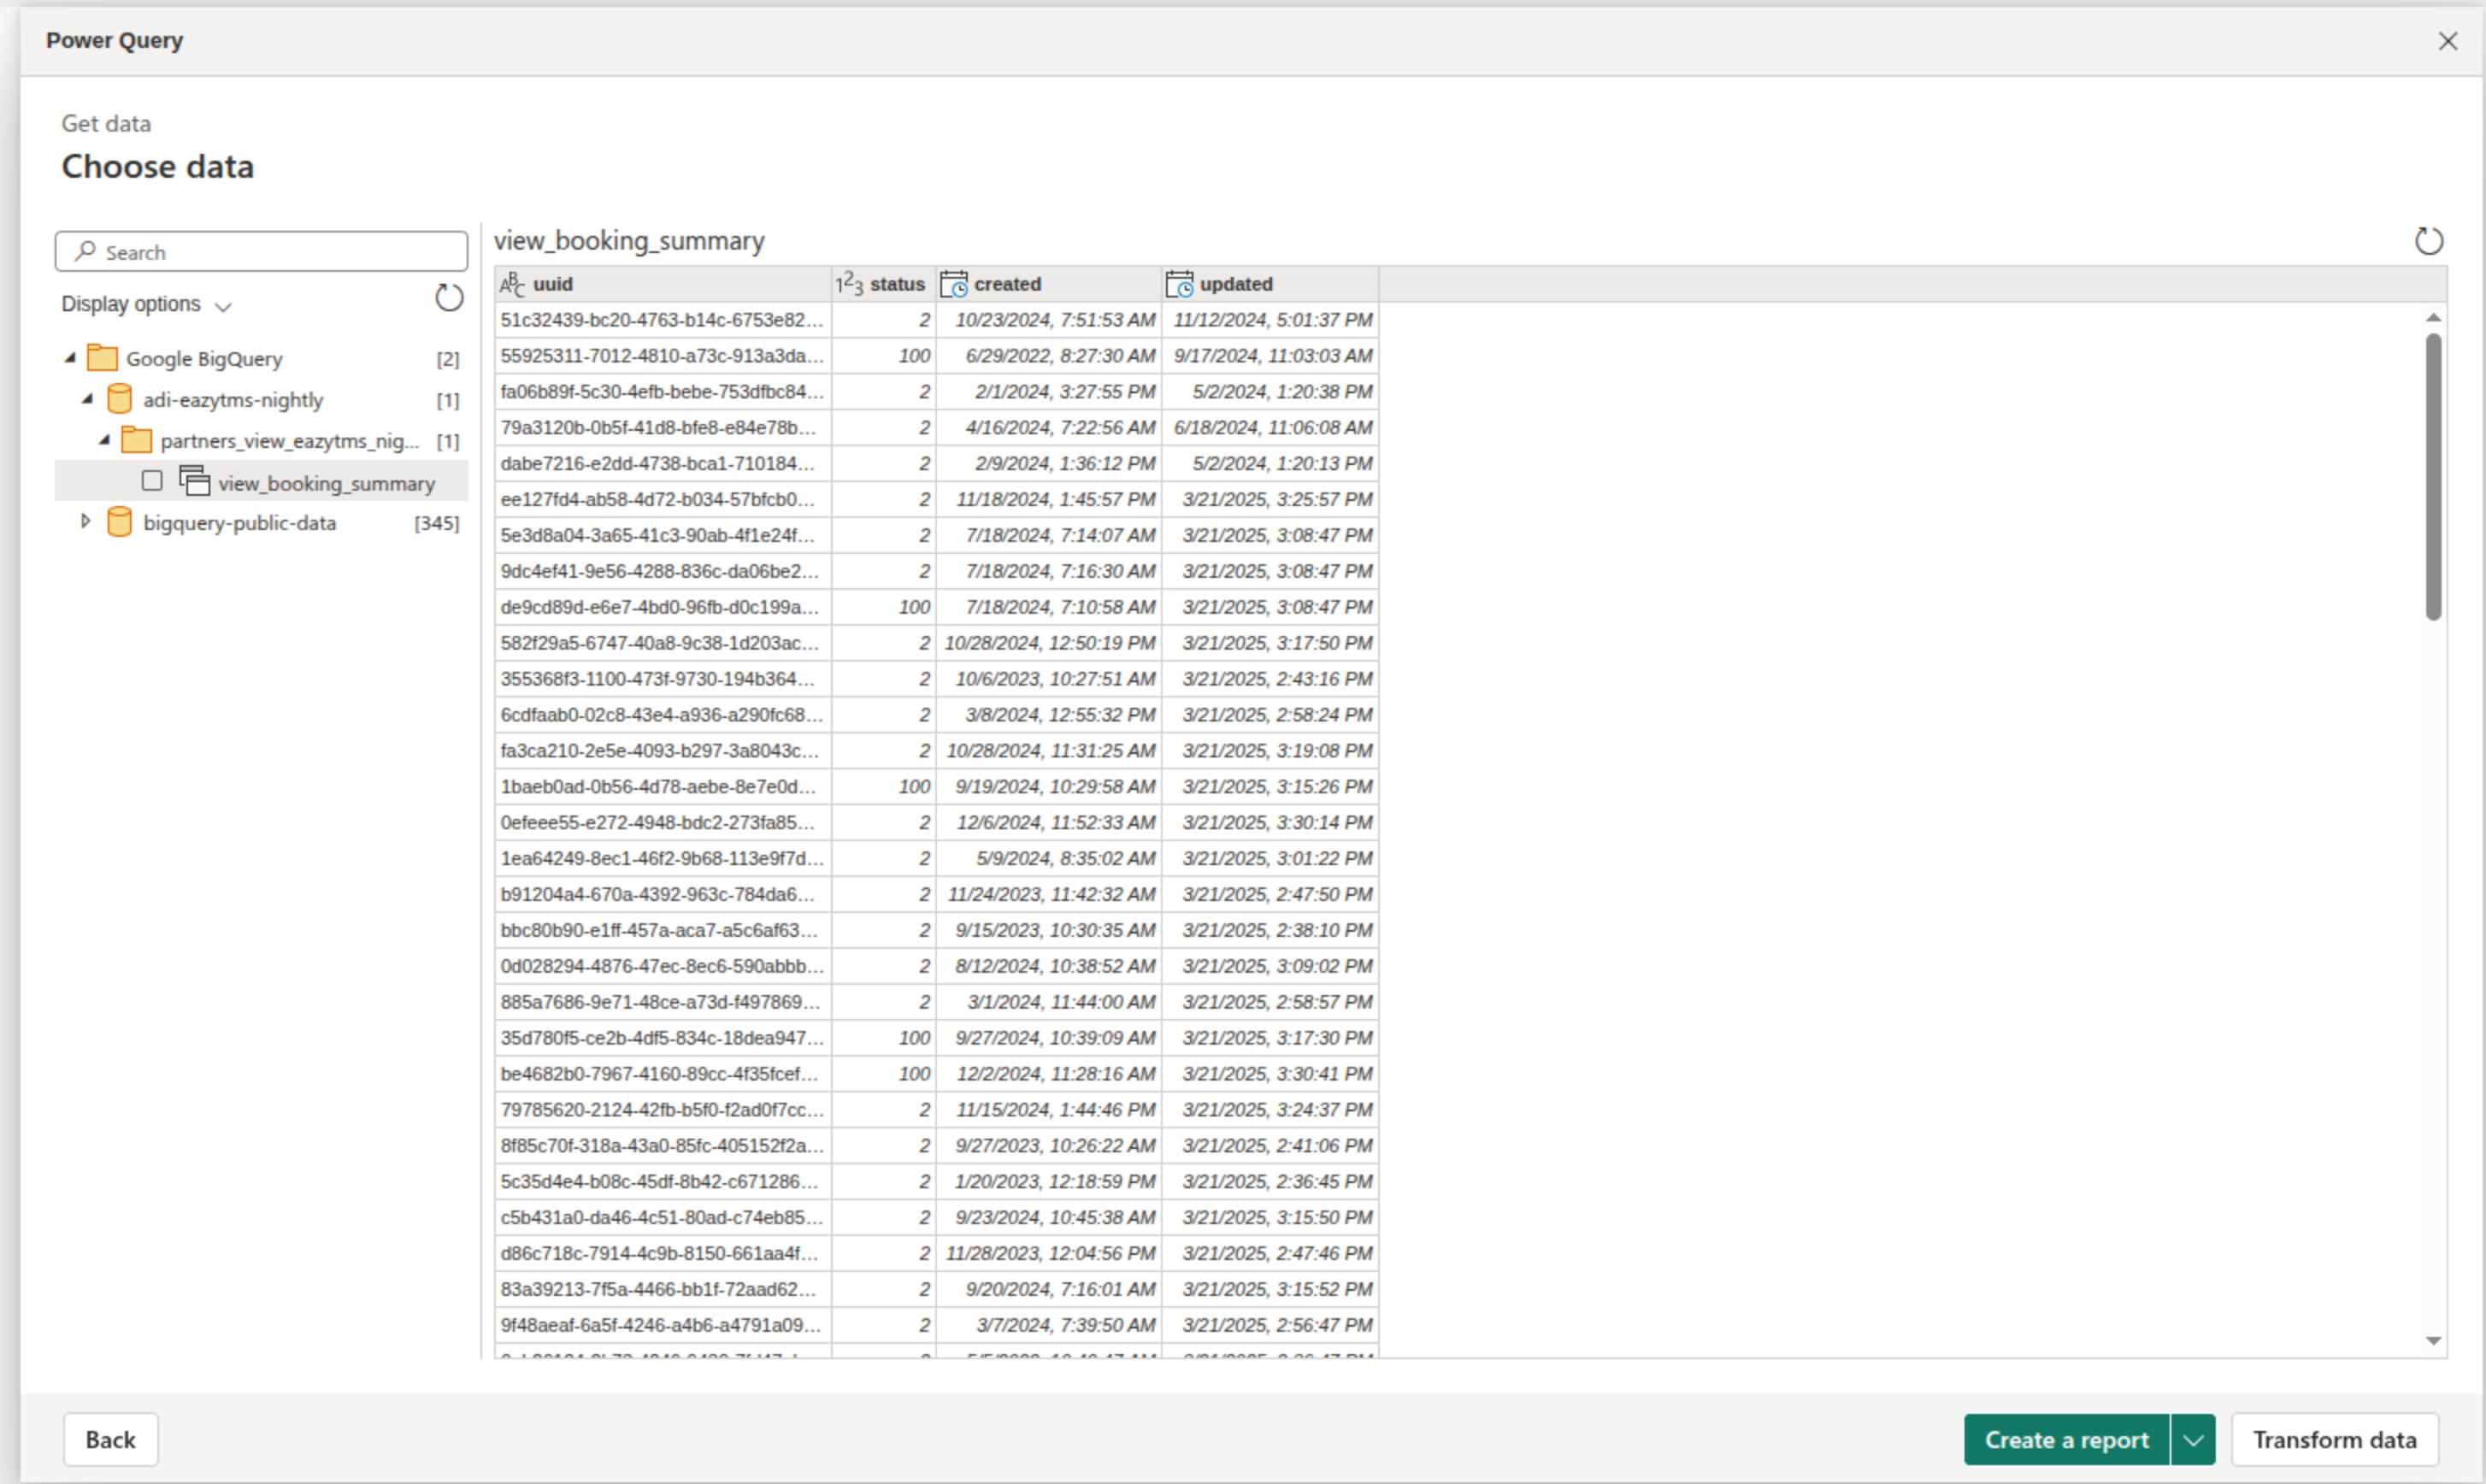Click uuid cell bbc80b90-e1ff-457a-aca7-a5c6af63...
2486x1484 pixels.
(663, 931)
